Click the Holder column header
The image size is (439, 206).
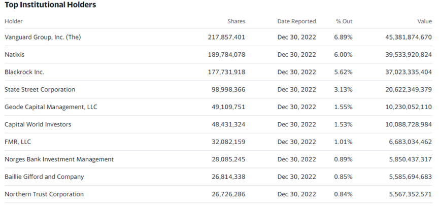click(14, 21)
